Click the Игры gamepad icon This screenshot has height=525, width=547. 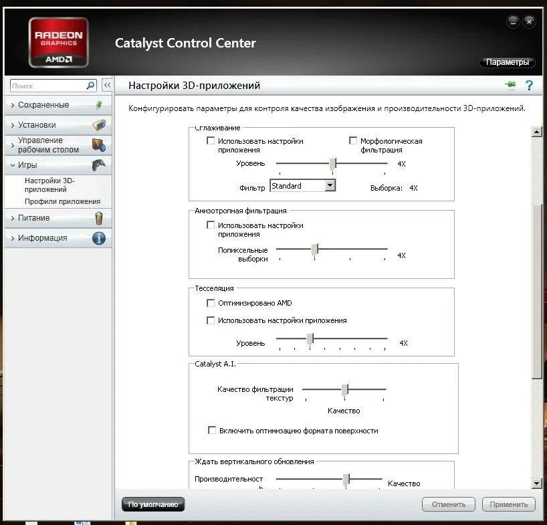[99, 165]
